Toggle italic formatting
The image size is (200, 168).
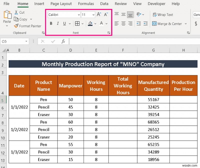point(58,23)
